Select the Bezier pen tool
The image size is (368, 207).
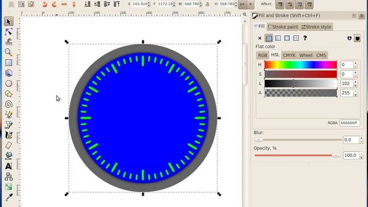click(x=9, y=125)
